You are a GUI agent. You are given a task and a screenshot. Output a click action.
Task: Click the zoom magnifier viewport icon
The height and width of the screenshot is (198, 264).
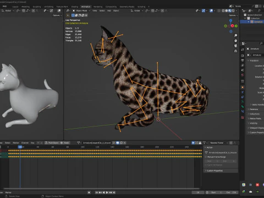(x=235, y=35)
